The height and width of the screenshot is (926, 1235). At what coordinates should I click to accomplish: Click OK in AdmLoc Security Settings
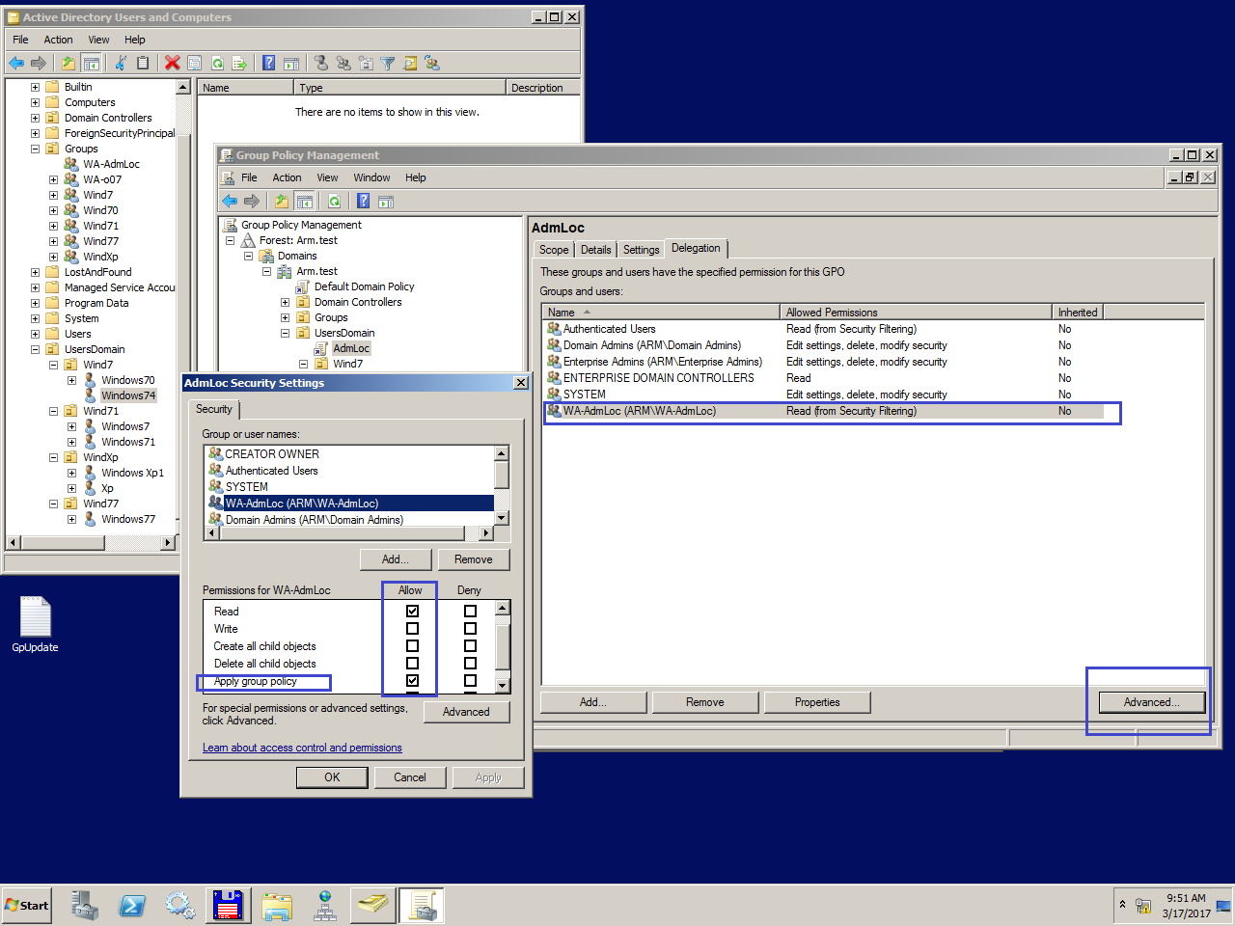(332, 777)
